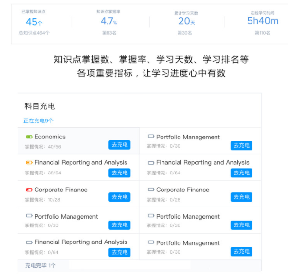
Task: Click the Financial Reporting and Analysis title above 38/64
Action: (81, 163)
